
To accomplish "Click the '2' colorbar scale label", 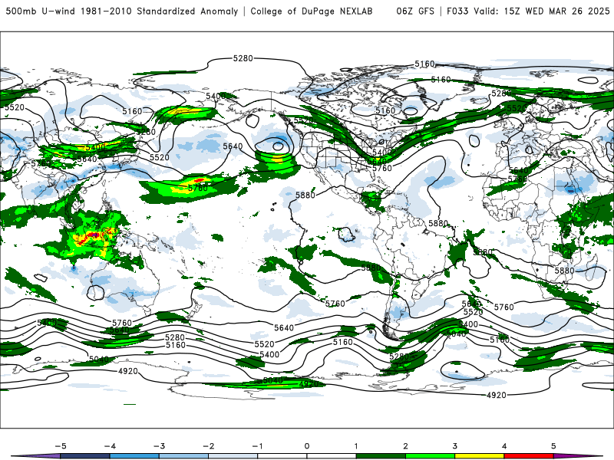I will pos(405,446).
